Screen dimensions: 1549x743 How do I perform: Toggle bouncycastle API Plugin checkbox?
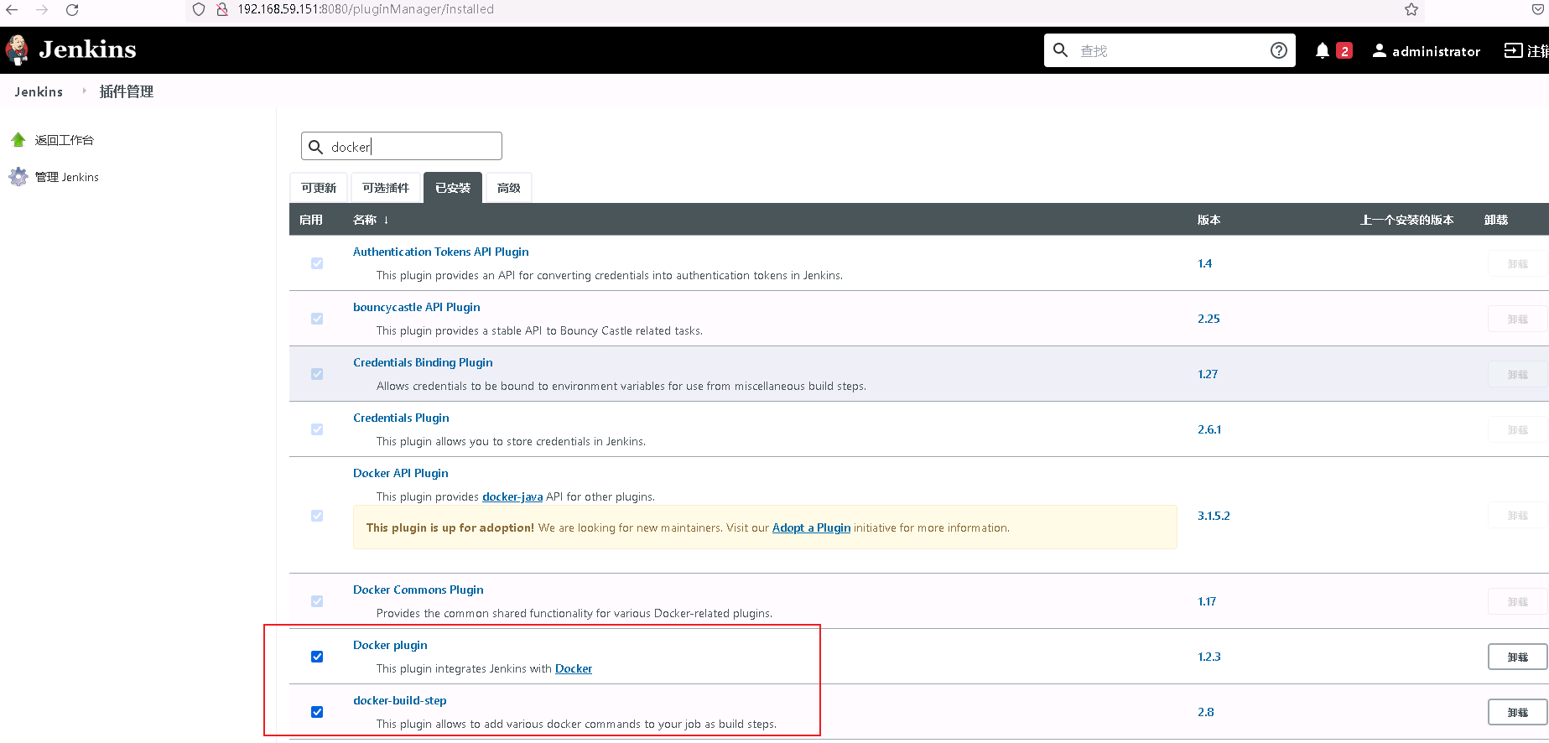click(x=317, y=319)
